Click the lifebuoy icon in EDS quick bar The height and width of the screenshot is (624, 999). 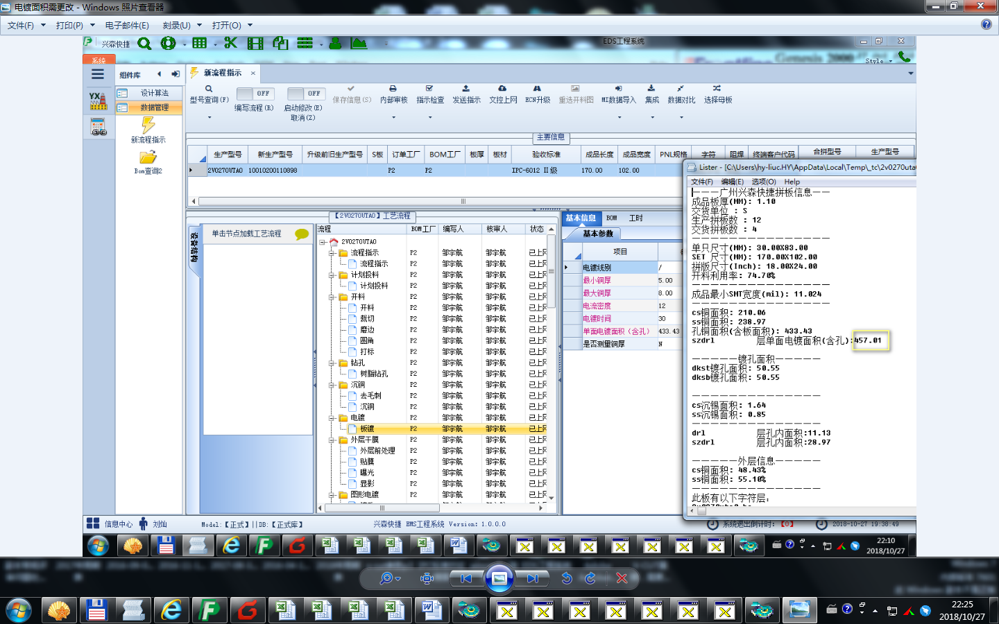click(x=168, y=44)
